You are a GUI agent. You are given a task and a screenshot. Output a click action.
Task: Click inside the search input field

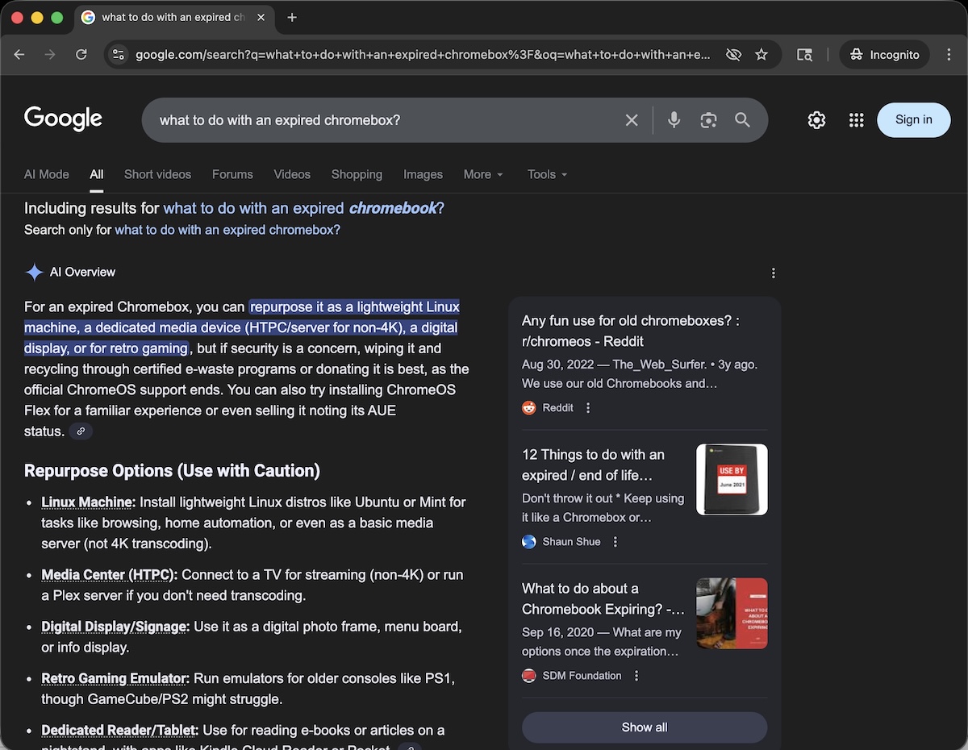[363, 119]
